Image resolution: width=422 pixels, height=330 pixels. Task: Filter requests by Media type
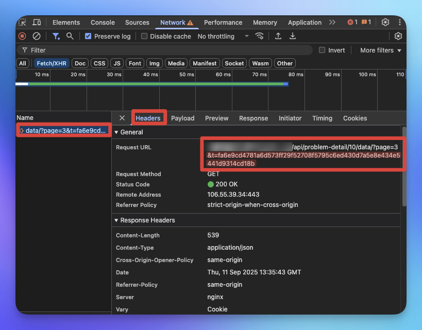click(176, 63)
